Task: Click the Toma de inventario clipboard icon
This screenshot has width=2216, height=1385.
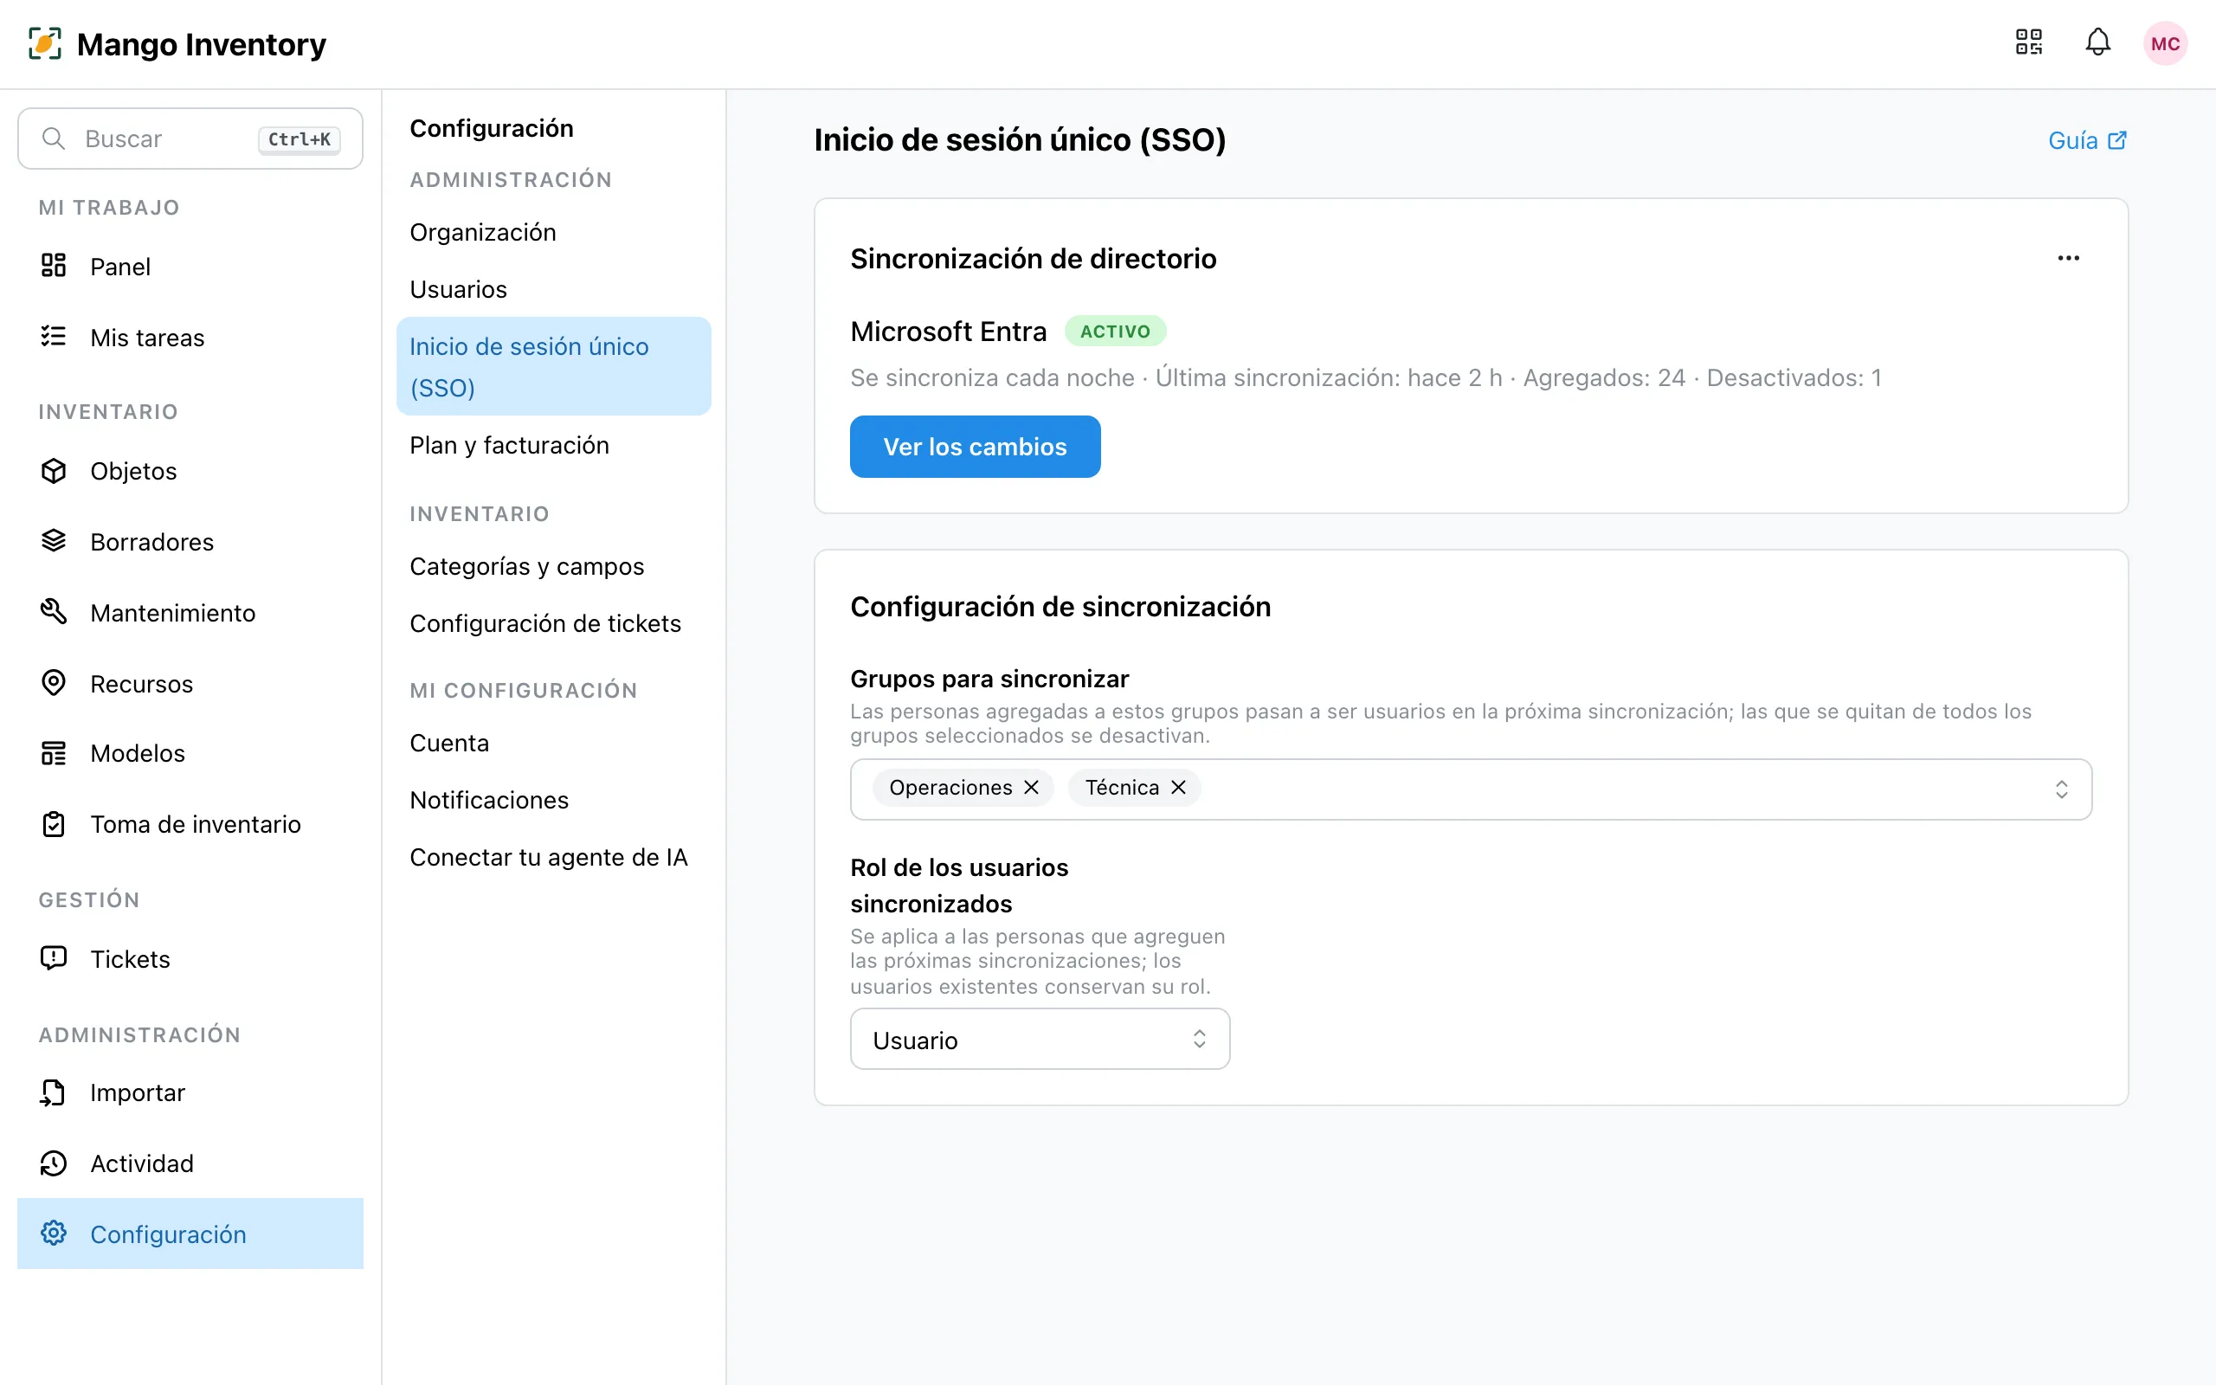Action: click(x=53, y=823)
